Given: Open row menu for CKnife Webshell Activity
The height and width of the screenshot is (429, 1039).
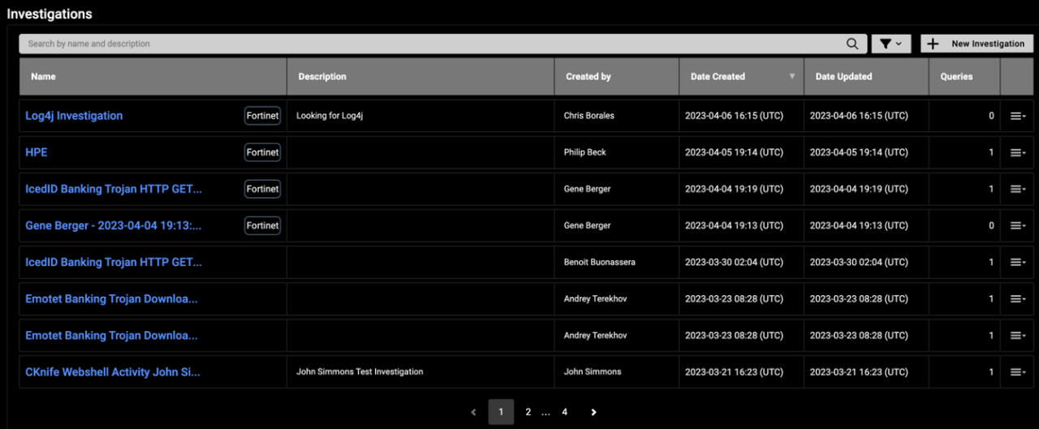Looking at the screenshot, I should tap(1017, 372).
